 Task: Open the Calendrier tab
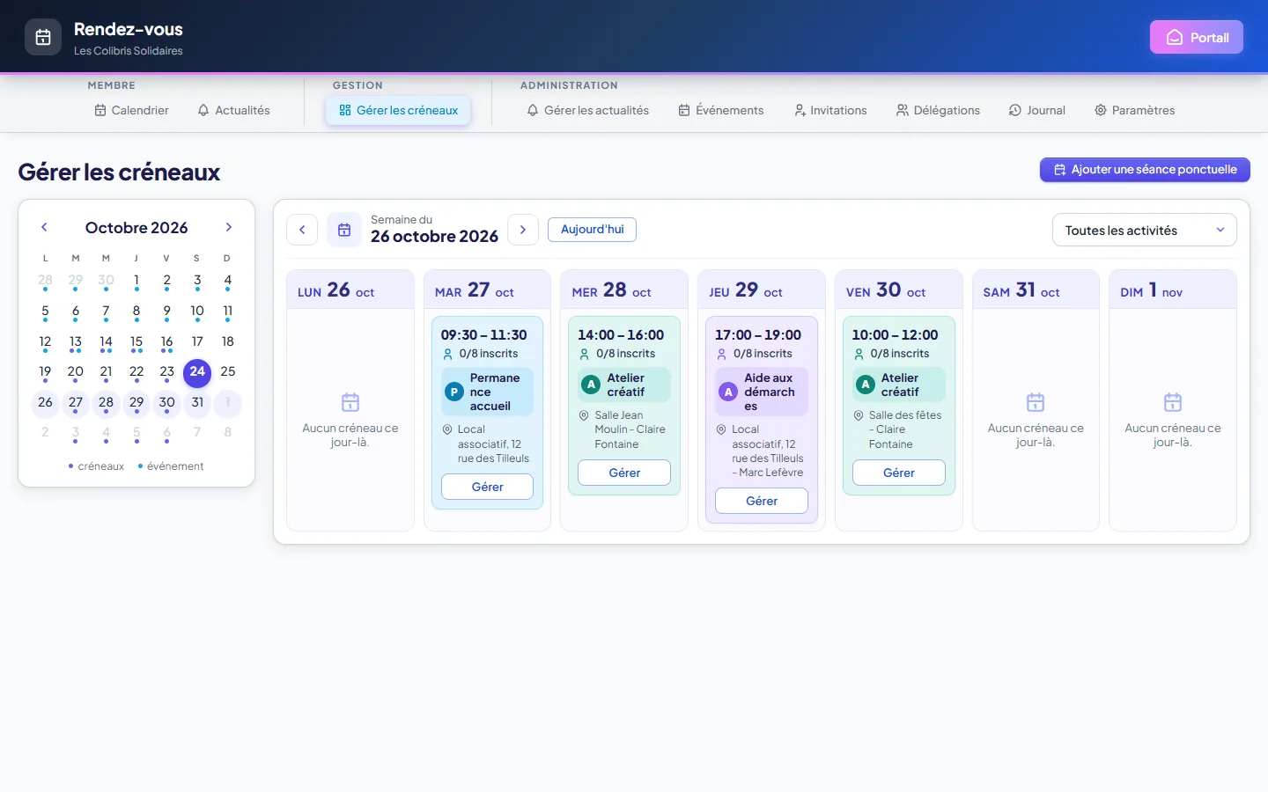coord(131,110)
